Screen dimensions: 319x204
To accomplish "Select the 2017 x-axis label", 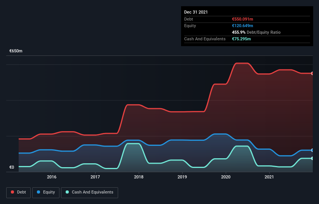I will click(x=95, y=177).
